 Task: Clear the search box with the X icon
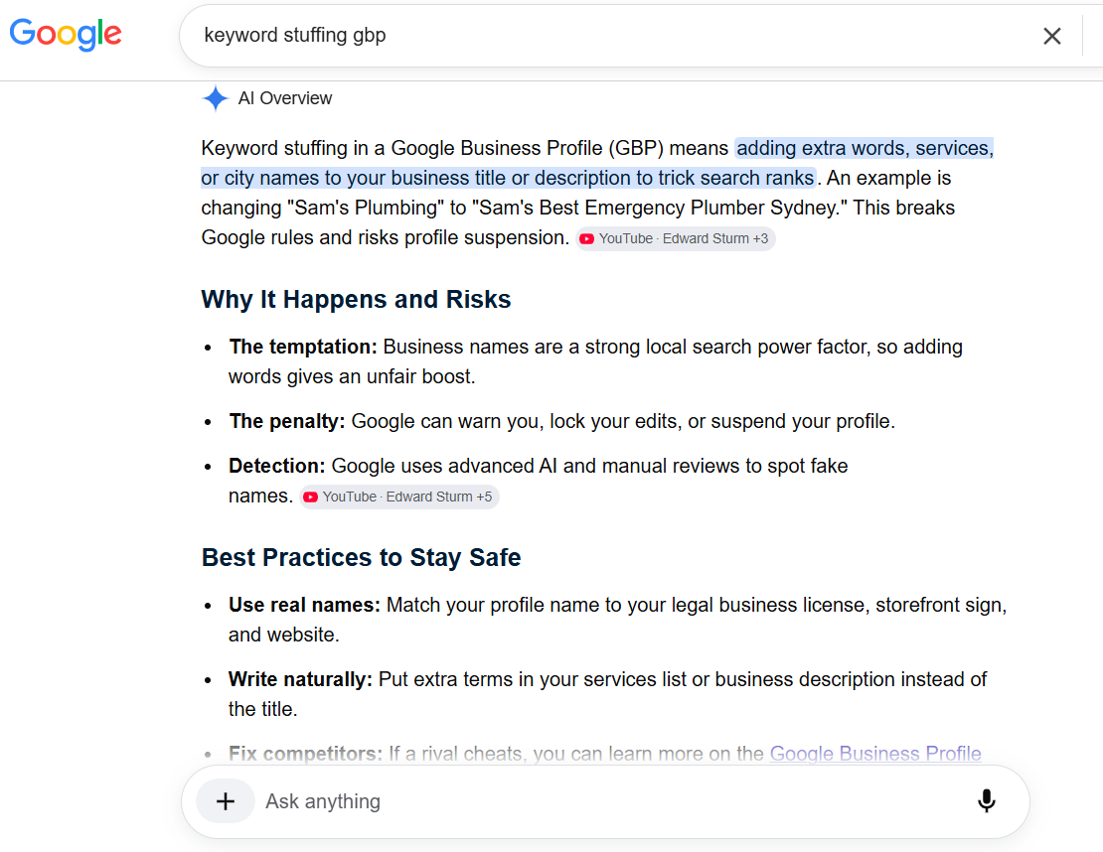pos(1051,36)
